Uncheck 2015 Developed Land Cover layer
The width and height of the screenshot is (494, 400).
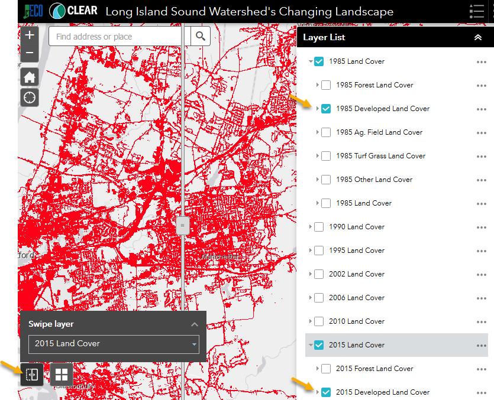click(326, 392)
